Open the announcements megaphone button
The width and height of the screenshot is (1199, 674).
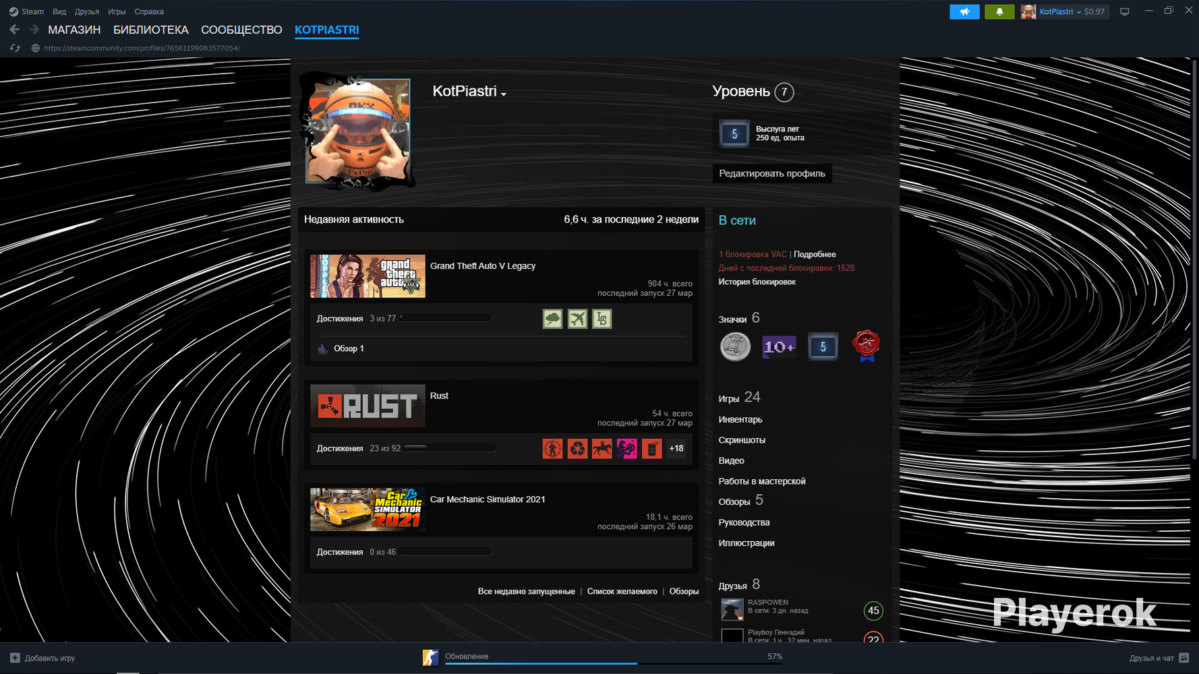(964, 11)
